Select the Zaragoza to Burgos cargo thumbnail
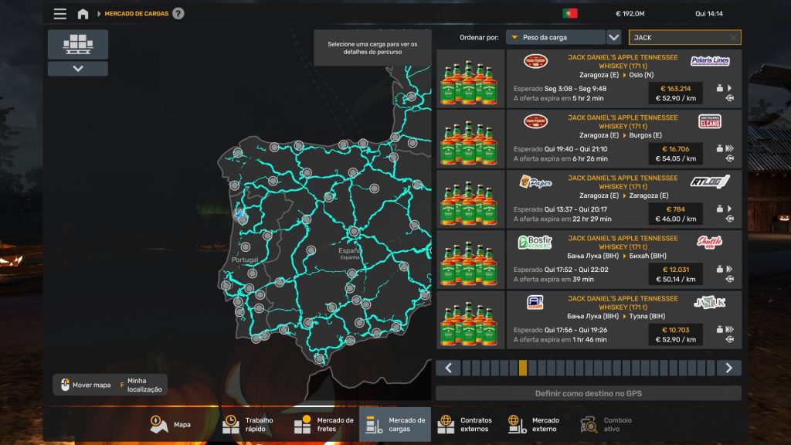 point(470,139)
